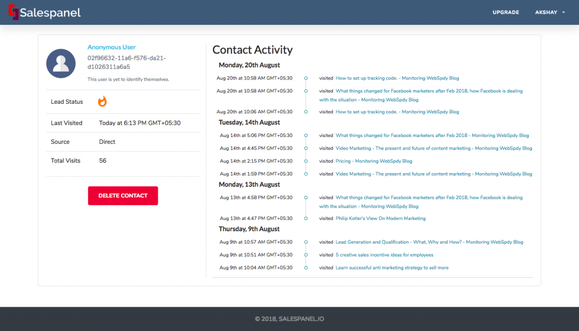Open the Anonymous User profile link
Viewport: 579px width, 331px height.
(x=111, y=47)
